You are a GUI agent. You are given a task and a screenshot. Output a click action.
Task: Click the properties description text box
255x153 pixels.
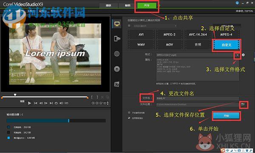(198, 70)
